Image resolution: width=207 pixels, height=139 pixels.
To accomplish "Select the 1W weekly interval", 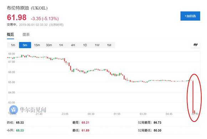I will [97, 45].
